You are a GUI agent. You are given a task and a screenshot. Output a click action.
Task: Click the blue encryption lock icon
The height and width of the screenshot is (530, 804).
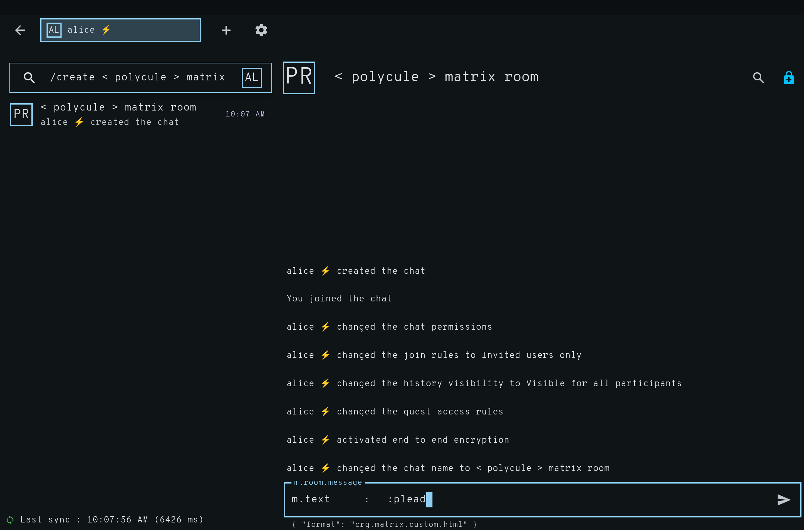788,78
